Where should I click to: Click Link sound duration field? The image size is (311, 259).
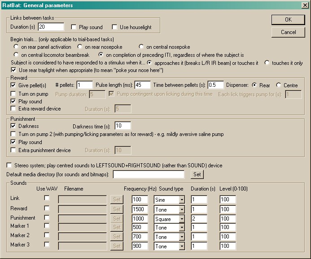[199, 200]
